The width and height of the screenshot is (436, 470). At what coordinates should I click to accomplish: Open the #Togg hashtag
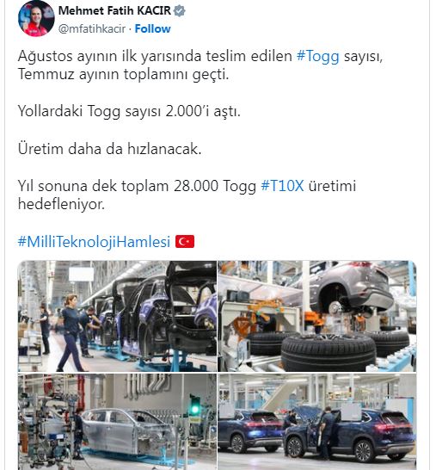[x=318, y=56]
